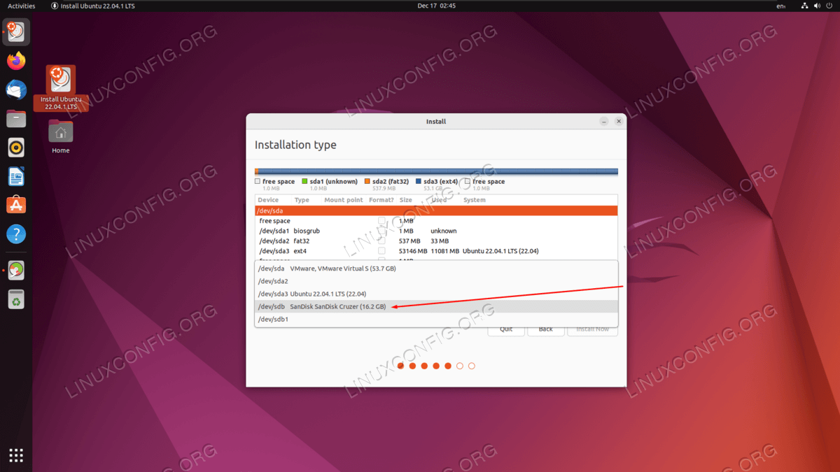Click the 'Installation type' heading
Image resolution: width=840 pixels, height=472 pixels.
[x=295, y=145]
